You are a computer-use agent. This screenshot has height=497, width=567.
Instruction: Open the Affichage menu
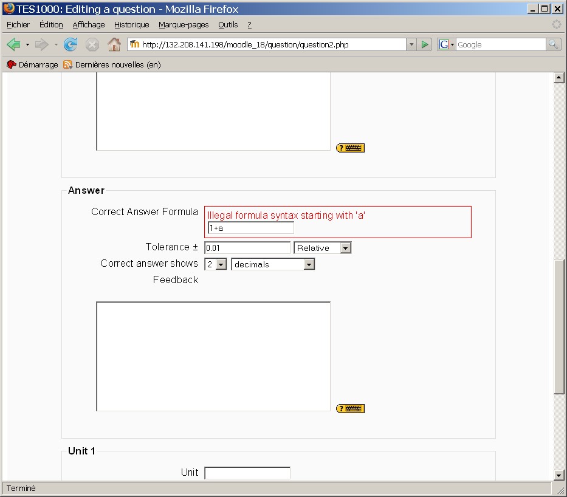pyautogui.click(x=89, y=24)
